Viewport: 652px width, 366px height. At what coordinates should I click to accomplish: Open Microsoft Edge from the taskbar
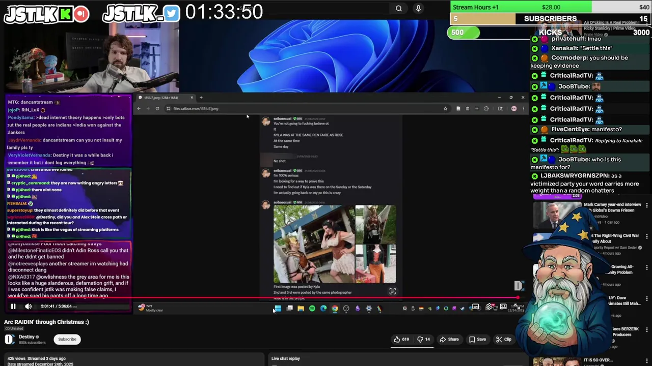coord(323,308)
